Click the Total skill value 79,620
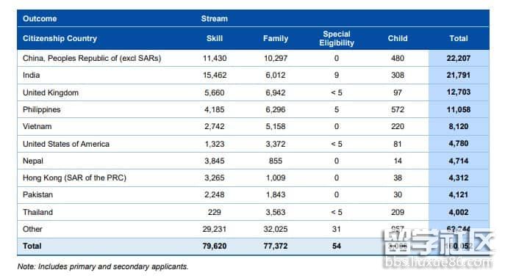This screenshot has height=278, width=505. point(215,246)
